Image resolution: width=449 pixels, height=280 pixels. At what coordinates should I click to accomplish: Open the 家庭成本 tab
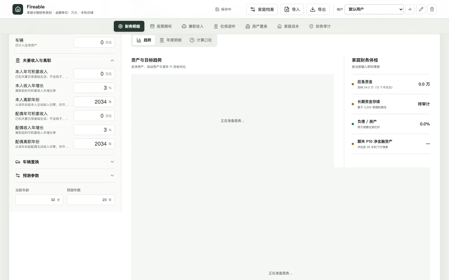[288, 26]
